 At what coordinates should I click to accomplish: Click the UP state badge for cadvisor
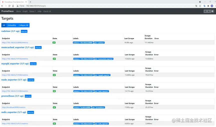coord(54,43)
